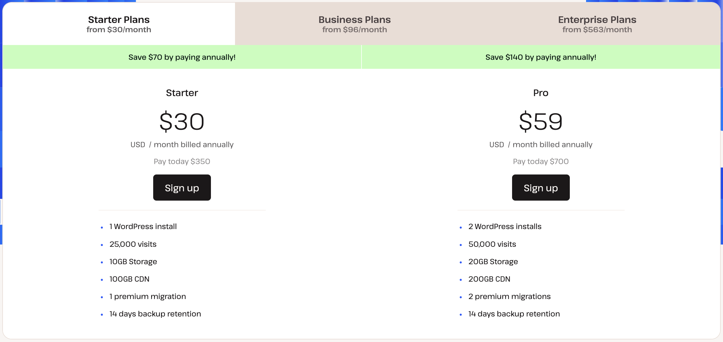Click the 2 WordPress installs feature
723x342 pixels.
(505, 226)
